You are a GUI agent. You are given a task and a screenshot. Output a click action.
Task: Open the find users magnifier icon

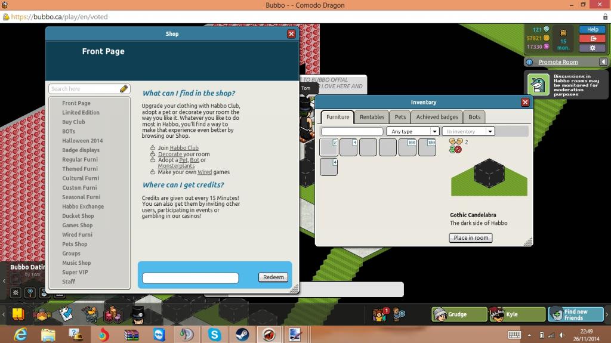399,314
